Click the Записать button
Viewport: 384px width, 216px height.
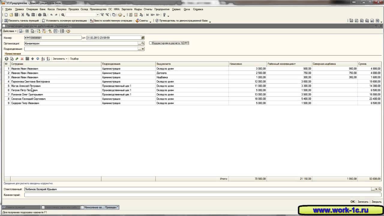click(x=363, y=202)
